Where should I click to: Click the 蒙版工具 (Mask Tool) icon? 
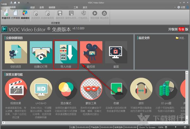pyautogui.click(x=91, y=90)
